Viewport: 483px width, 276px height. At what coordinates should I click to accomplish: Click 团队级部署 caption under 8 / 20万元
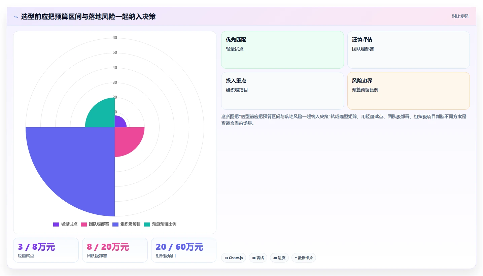[97, 256]
